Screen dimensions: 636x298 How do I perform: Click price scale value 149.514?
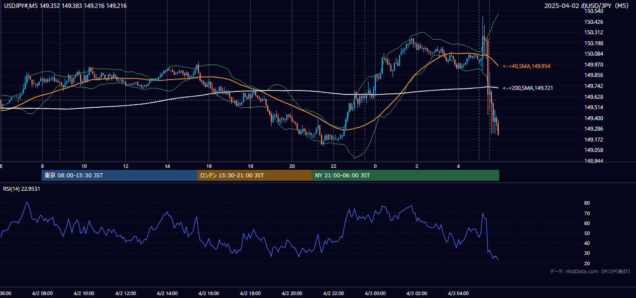coord(593,107)
